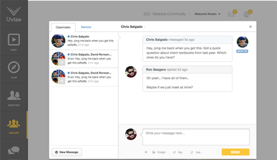Viewport: 277px width, 160px height.
Task: Click the Uvize logo
Action: point(14,14)
